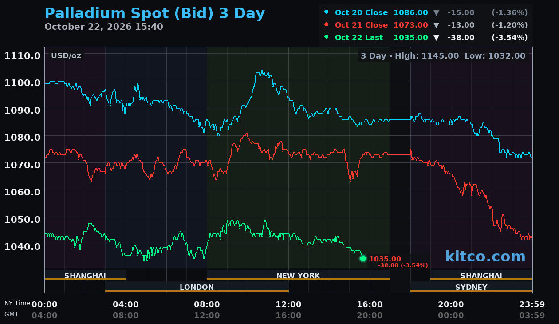Select the Oct 22 Last label

coord(359,37)
